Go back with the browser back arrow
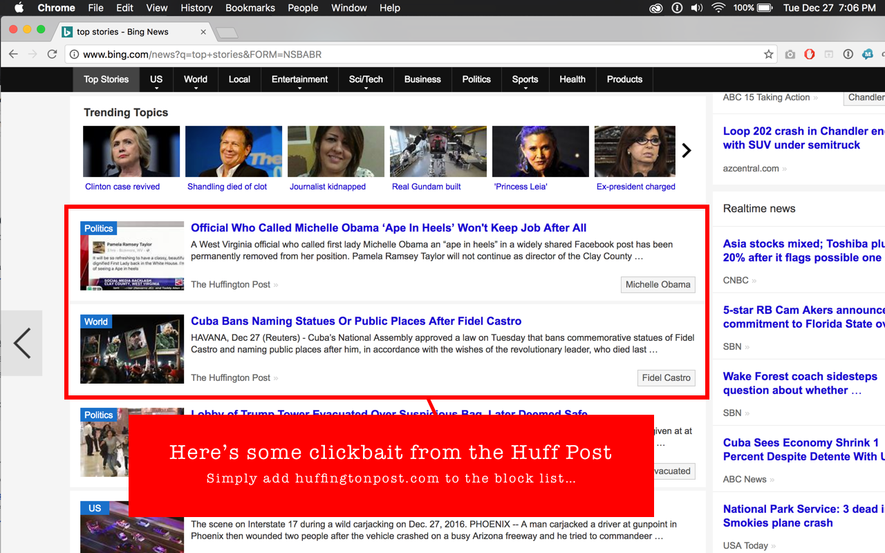This screenshot has height=553, width=885. [x=13, y=54]
